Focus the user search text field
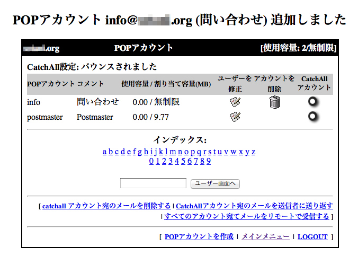The width and height of the screenshot is (358, 264). pyautogui.click(x=153, y=183)
